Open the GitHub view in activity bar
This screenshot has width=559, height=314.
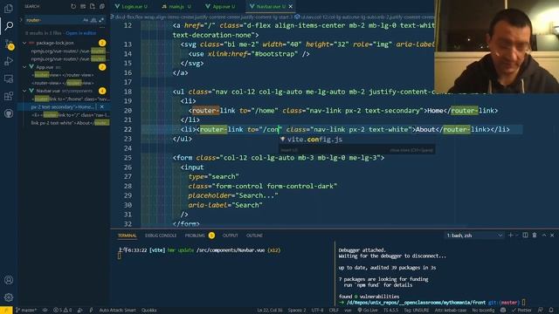9,113
